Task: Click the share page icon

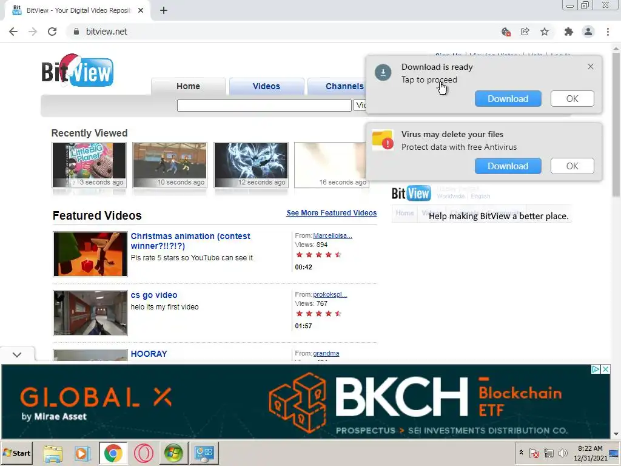Action: tap(525, 32)
